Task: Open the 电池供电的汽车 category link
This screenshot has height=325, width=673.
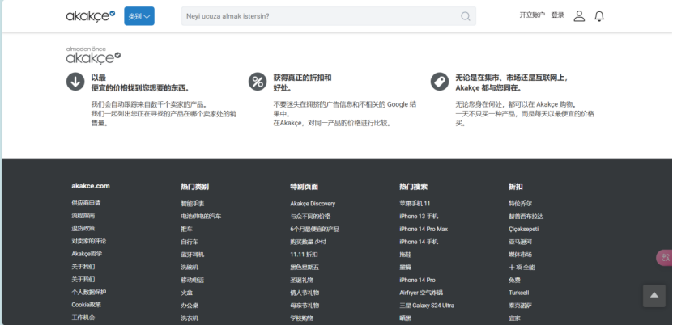Action: click(x=201, y=217)
